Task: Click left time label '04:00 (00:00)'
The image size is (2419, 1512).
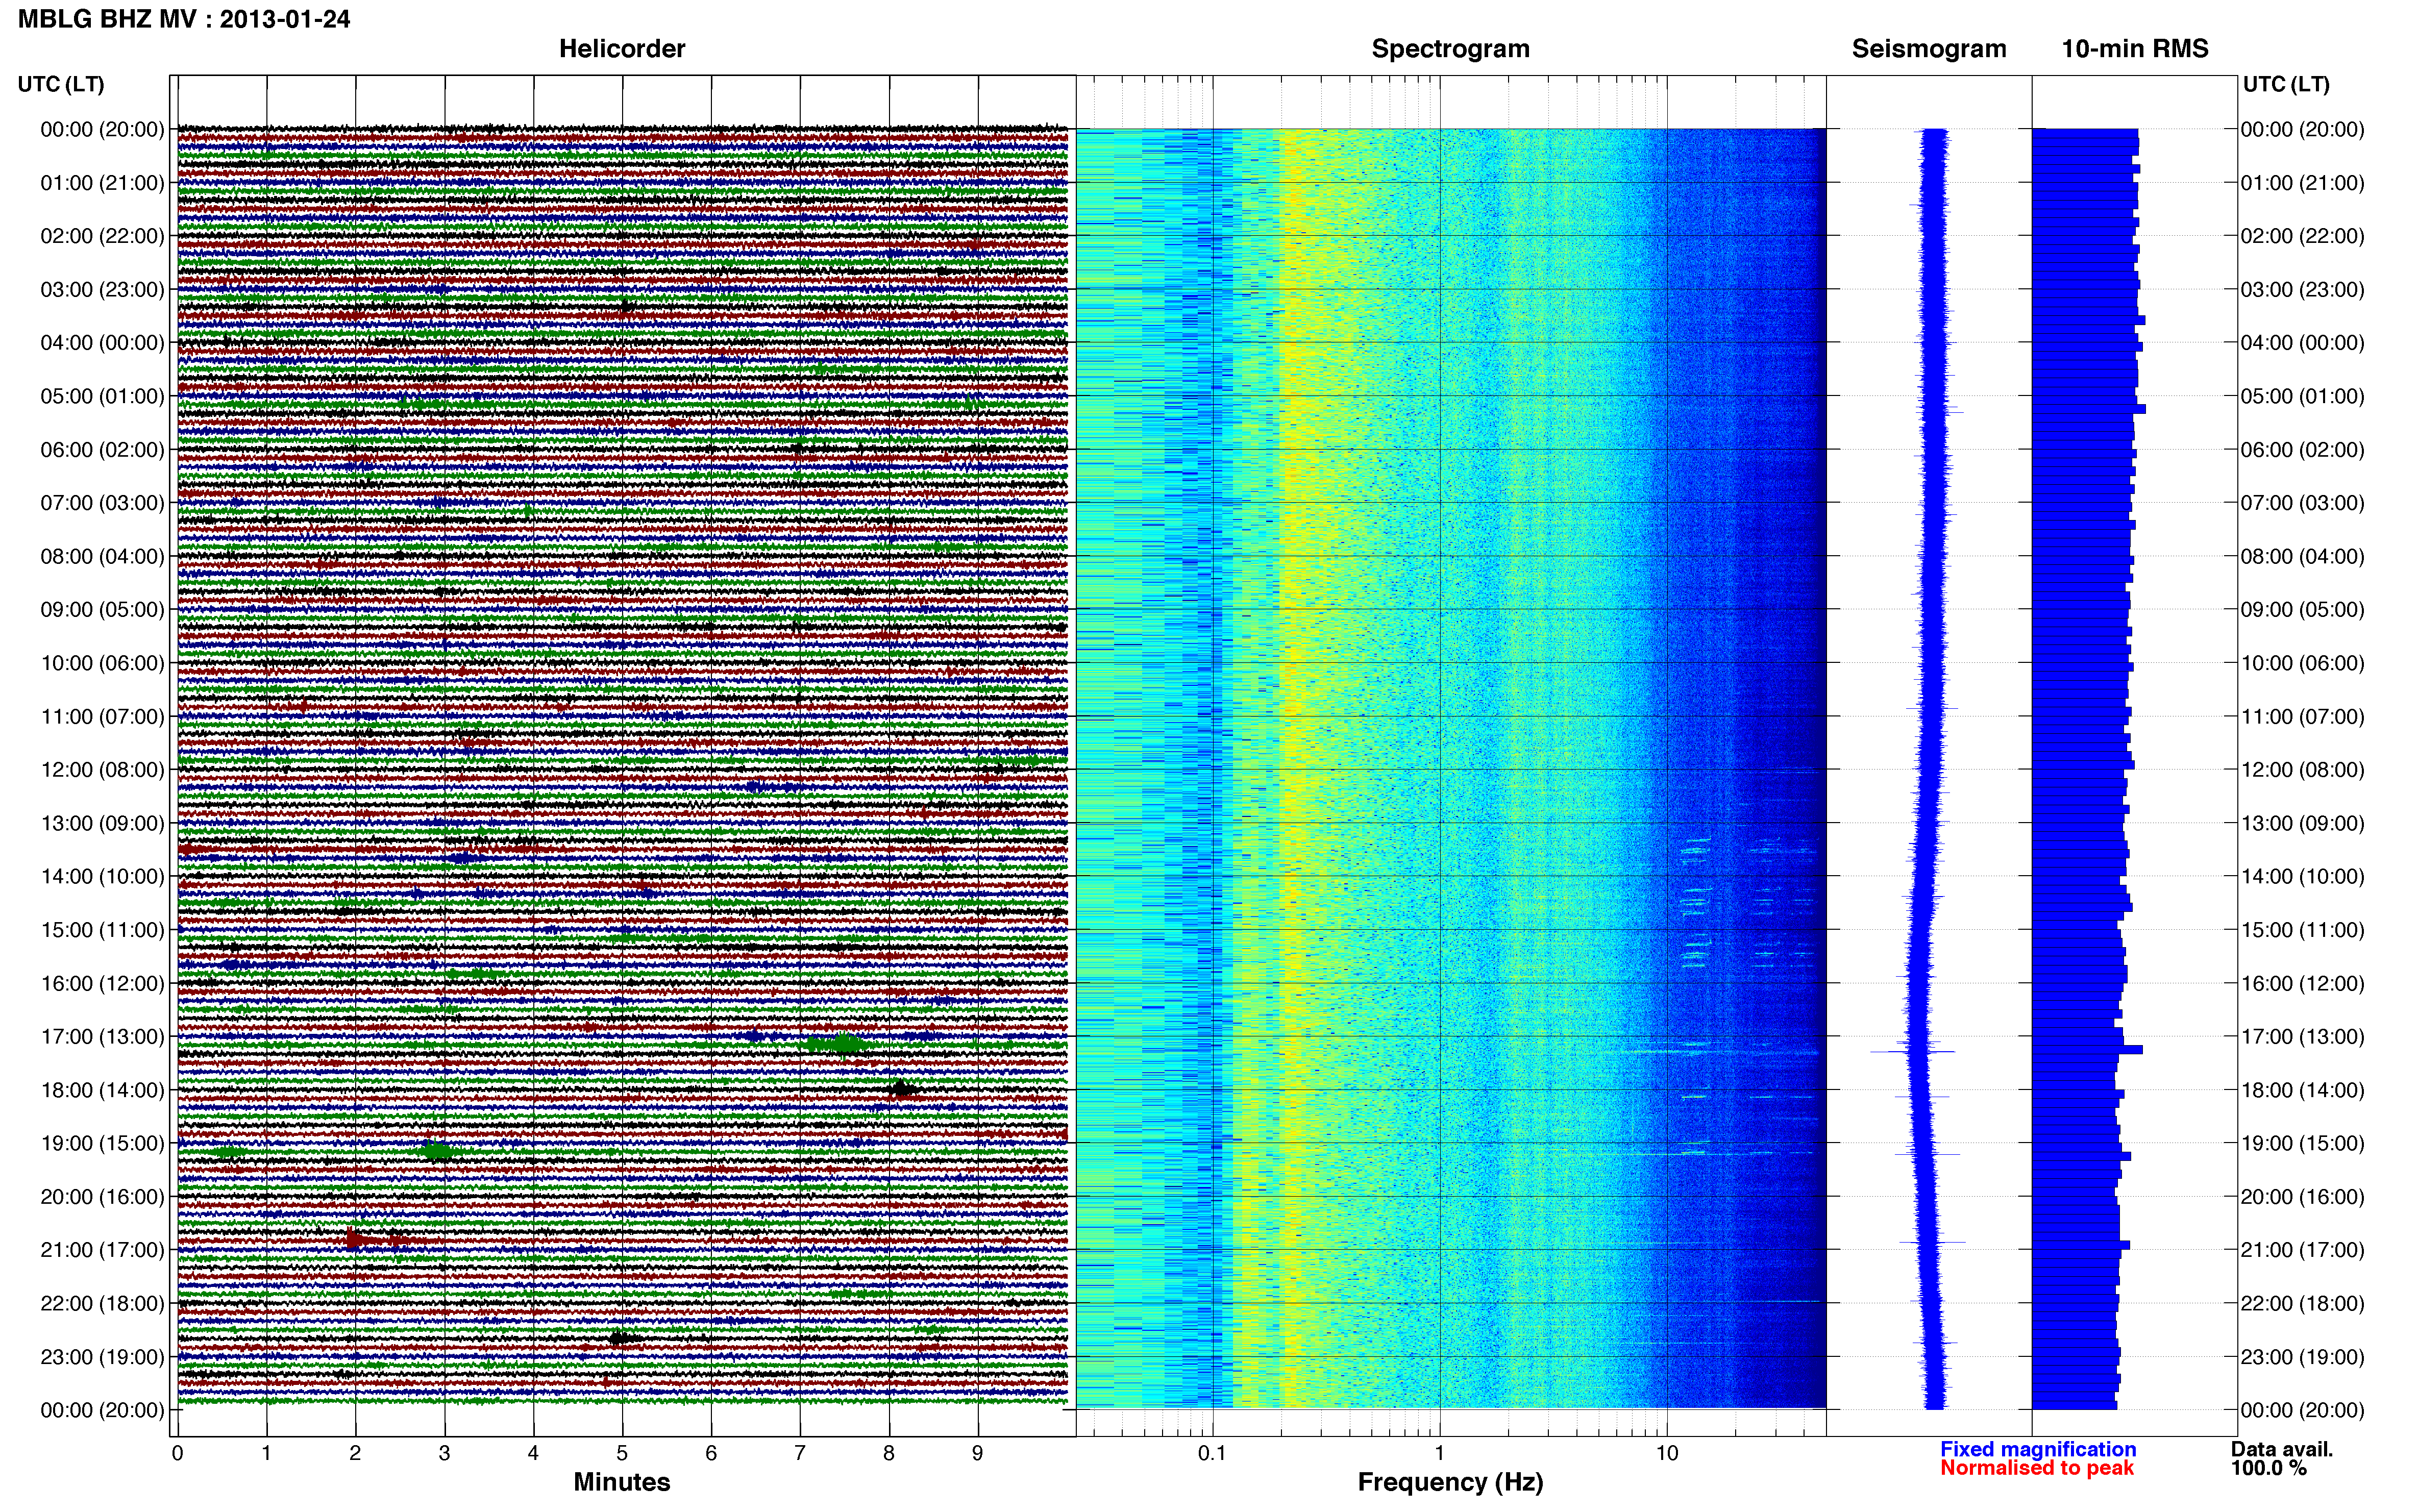Action: click(x=102, y=343)
